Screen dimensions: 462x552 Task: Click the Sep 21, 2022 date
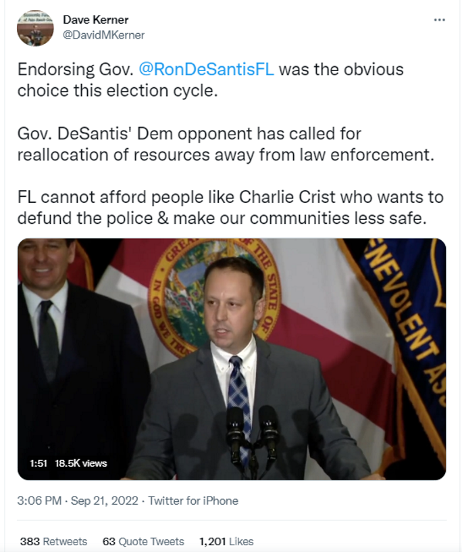103,501
